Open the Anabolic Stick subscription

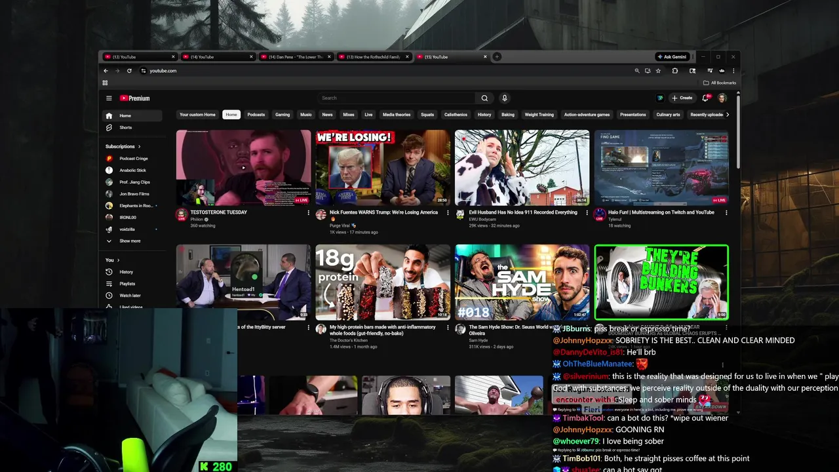tap(133, 170)
